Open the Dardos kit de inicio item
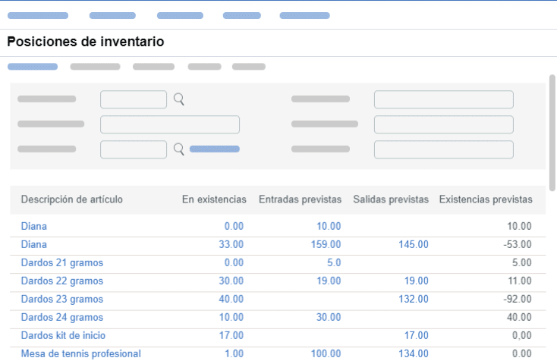 [x=63, y=335]
